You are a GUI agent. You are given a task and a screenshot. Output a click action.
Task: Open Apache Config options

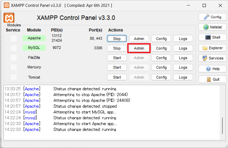161,39
